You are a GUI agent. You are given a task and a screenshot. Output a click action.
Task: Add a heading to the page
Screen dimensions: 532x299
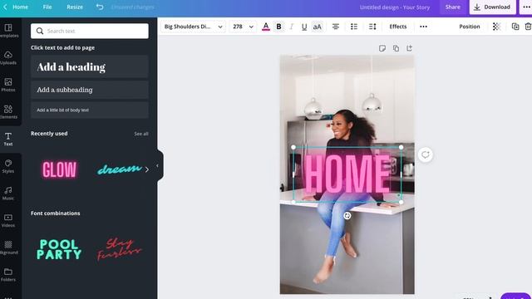pos(90,66)
